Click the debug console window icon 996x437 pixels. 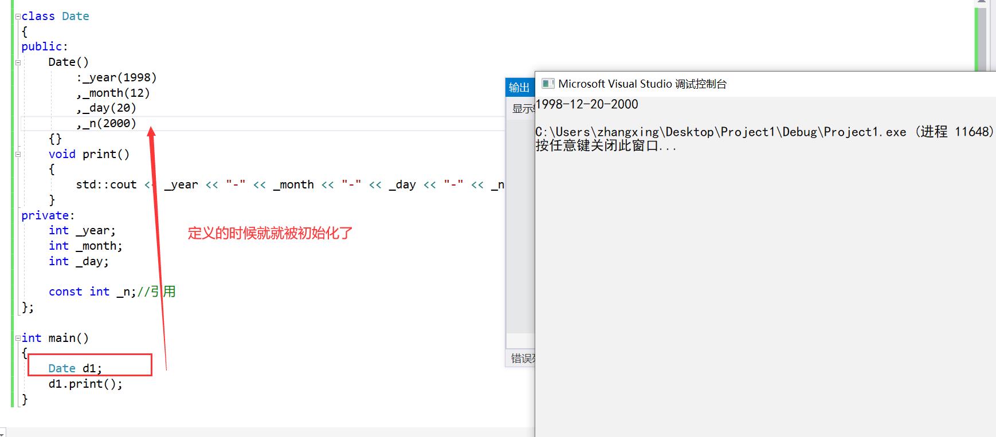(x=548, y=84)
